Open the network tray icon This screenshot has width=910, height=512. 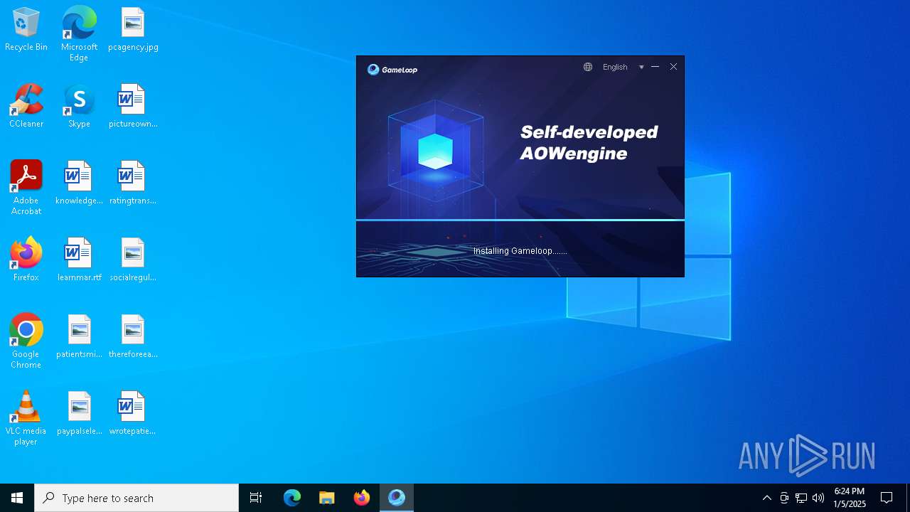coord(801,498)
